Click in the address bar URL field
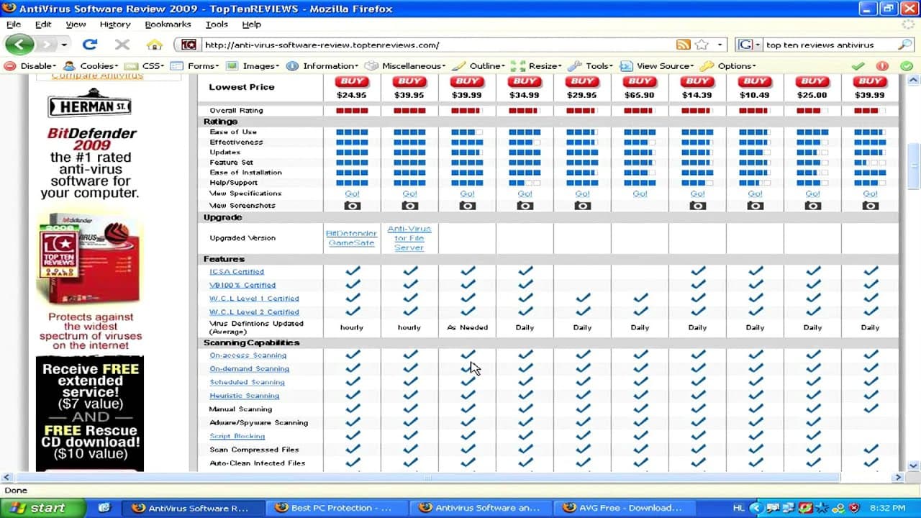This screenshot has width=921, height=518. tap(439, 45)
